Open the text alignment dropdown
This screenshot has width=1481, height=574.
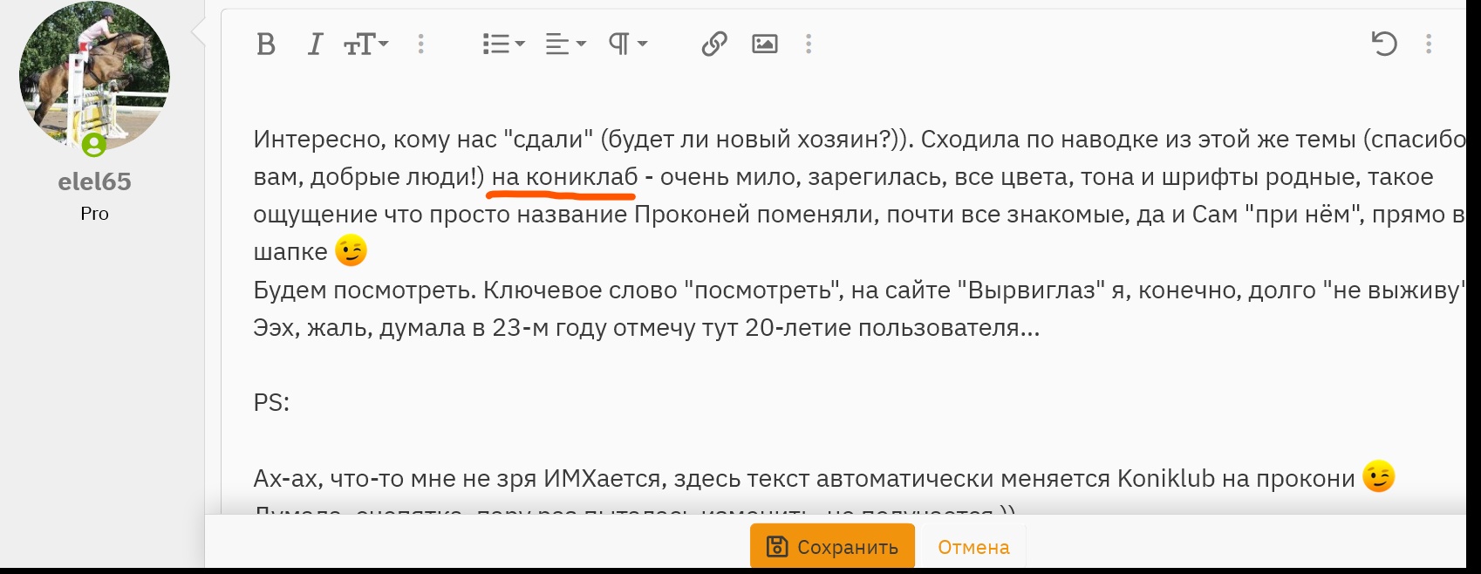[x=565, y=44]
